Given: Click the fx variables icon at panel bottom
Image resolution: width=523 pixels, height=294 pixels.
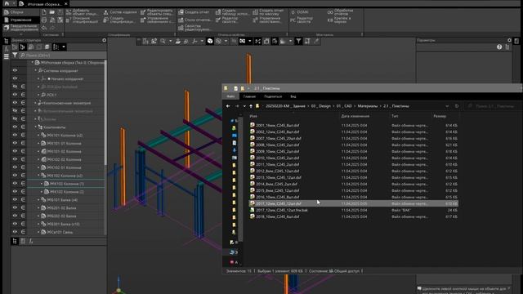Looking at the screenshot, I should click(x=31, y=241).
